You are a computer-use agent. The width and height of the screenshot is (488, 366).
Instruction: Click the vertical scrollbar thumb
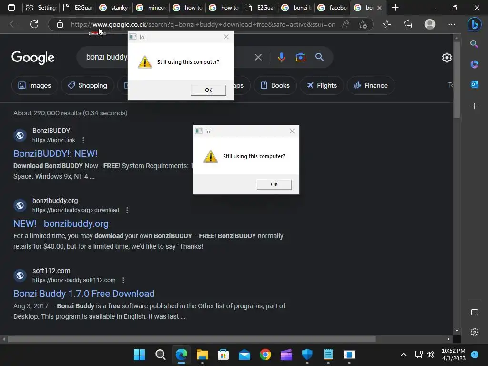coord(457,80)
